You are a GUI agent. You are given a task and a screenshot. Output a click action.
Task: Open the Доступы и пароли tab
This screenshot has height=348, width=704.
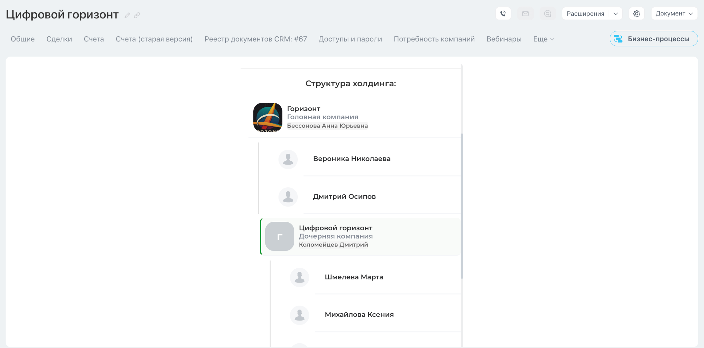click(x=350, y=39)
